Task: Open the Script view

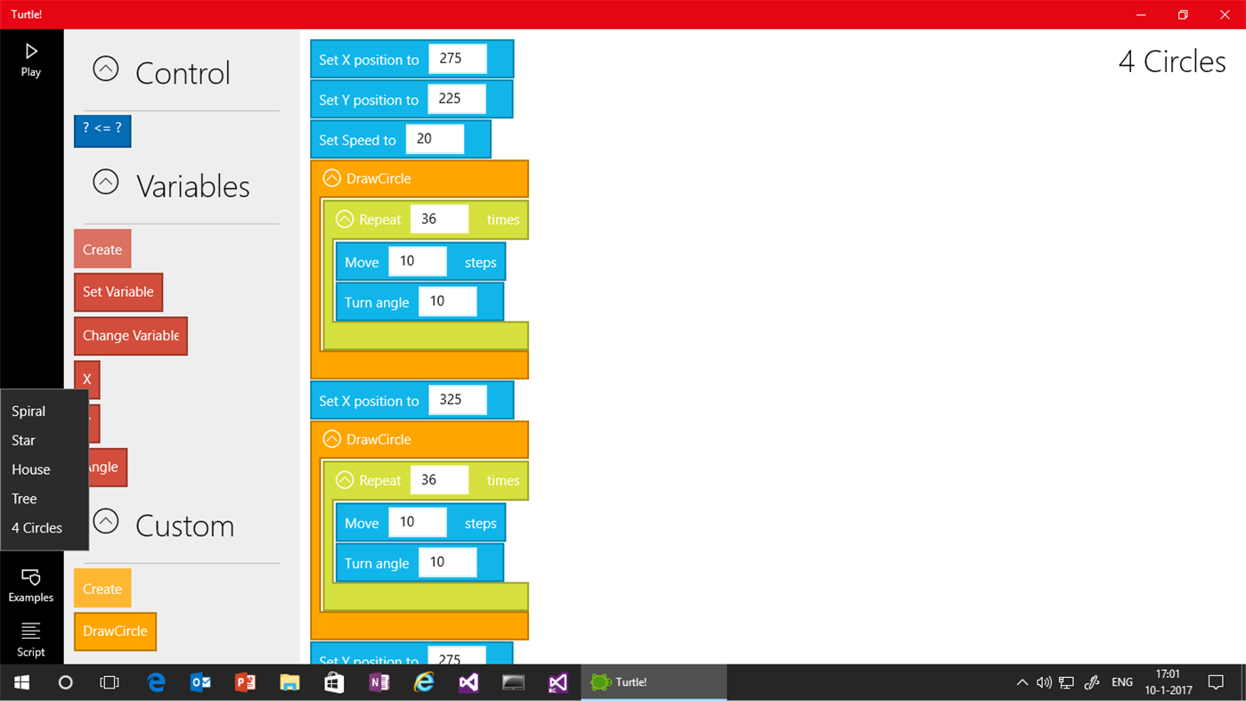Action: click(30, 640)
